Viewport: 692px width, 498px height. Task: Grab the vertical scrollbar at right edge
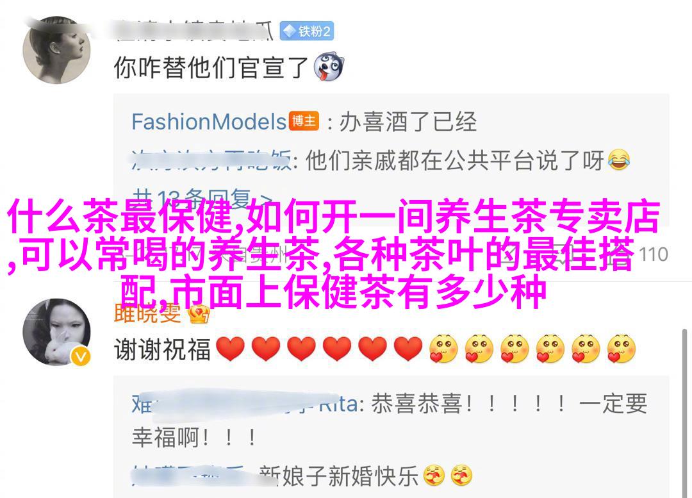[x=684, y=413]
